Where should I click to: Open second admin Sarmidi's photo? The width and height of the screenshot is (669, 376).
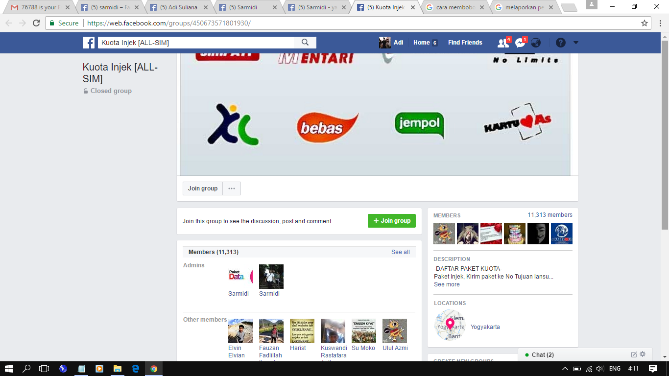(x=271, y=277)
